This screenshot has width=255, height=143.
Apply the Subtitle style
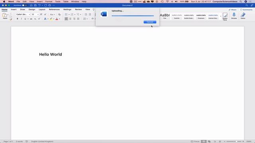[177, 16]
